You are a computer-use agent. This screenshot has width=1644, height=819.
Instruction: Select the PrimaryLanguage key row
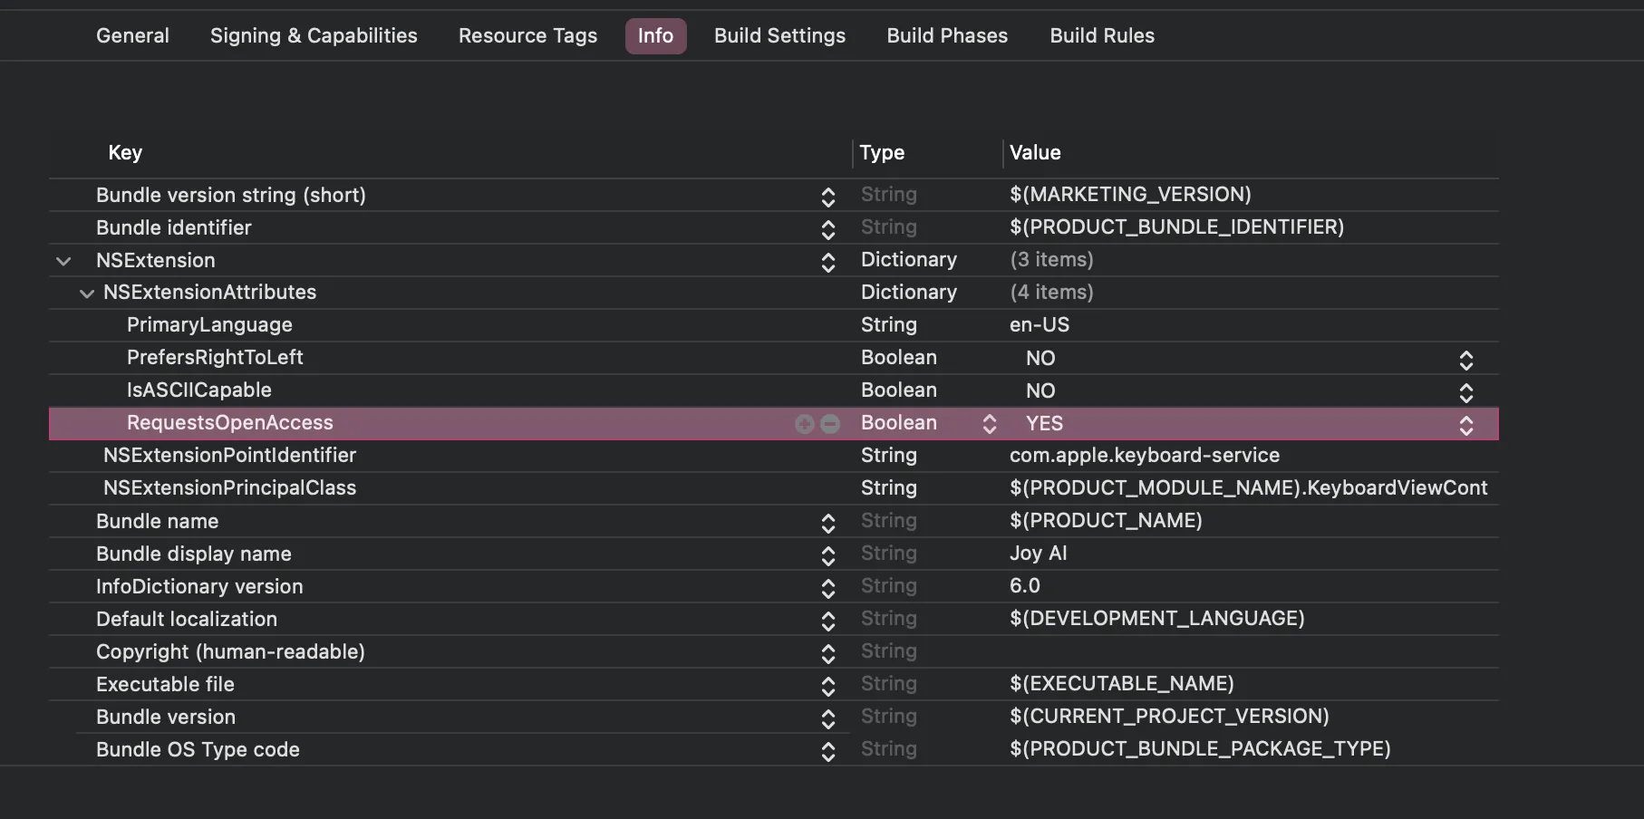point(209,325)
